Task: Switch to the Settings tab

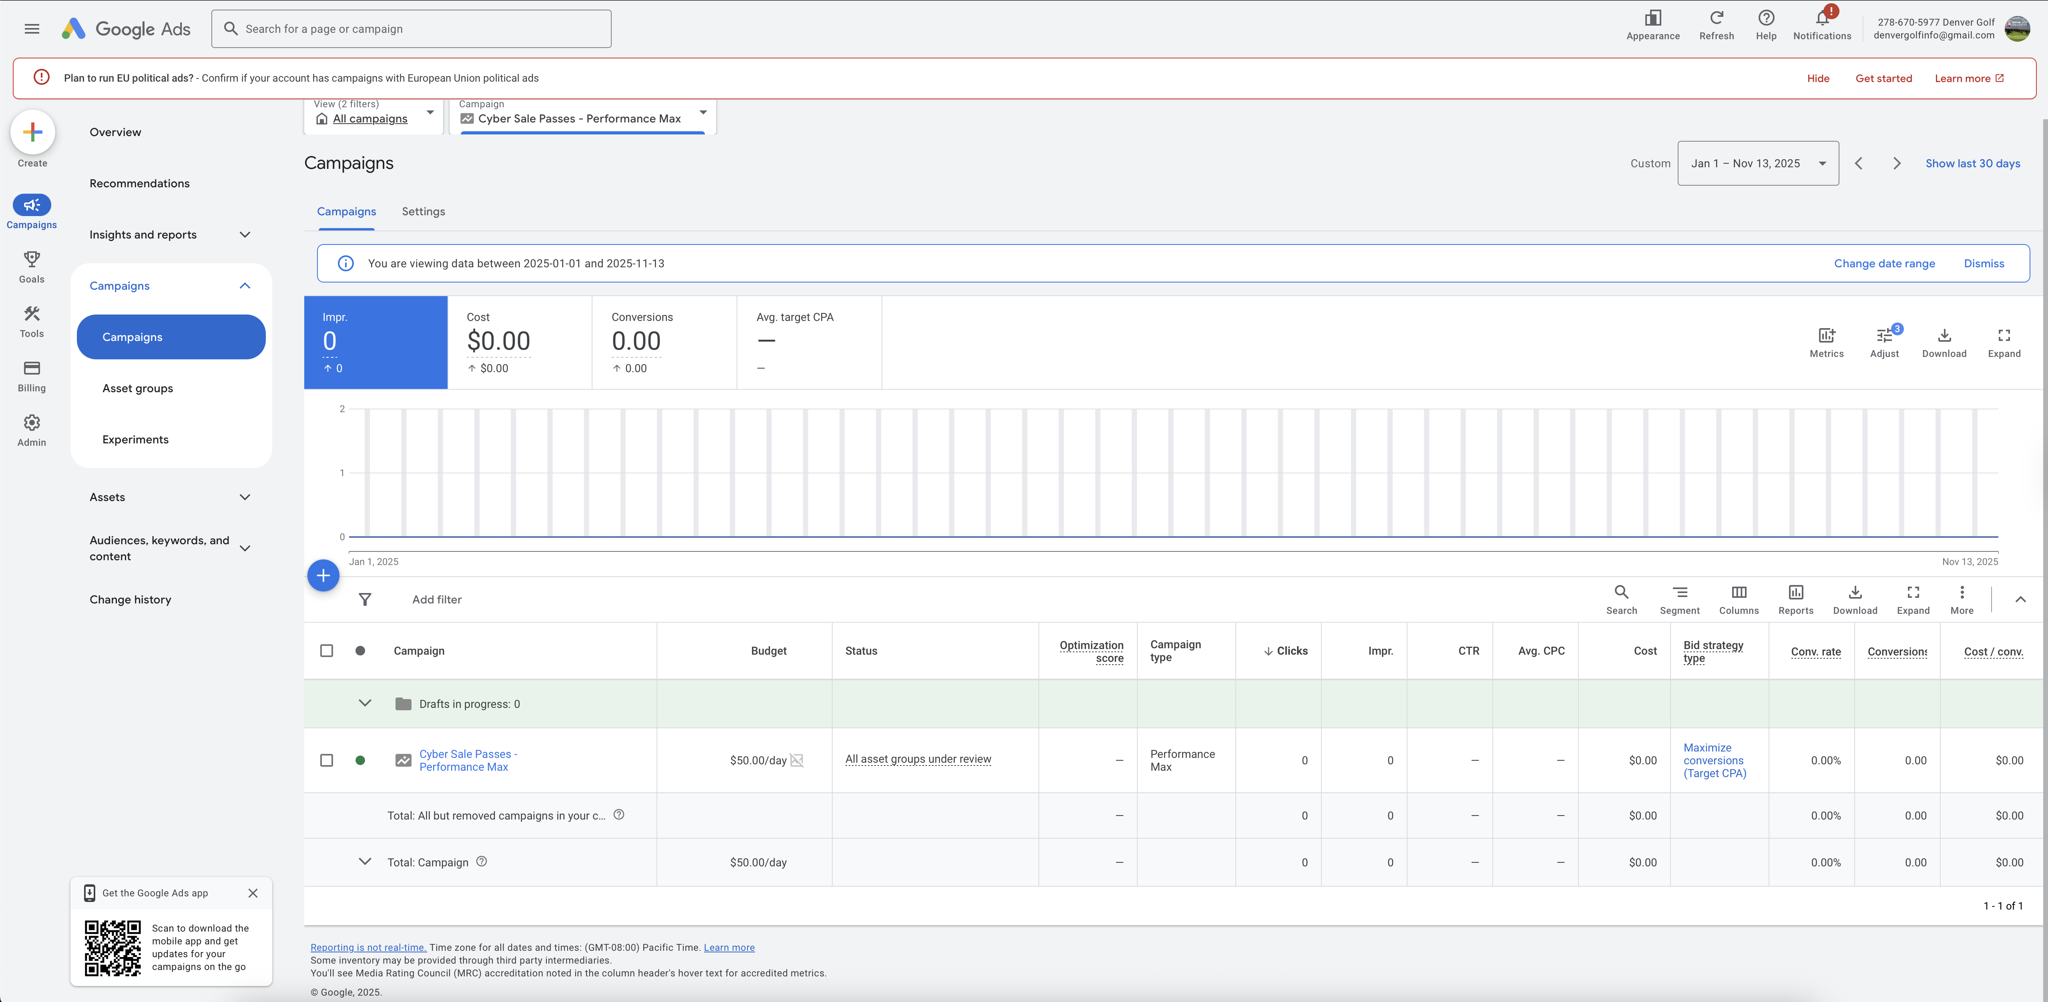Action: pos(424,211)
